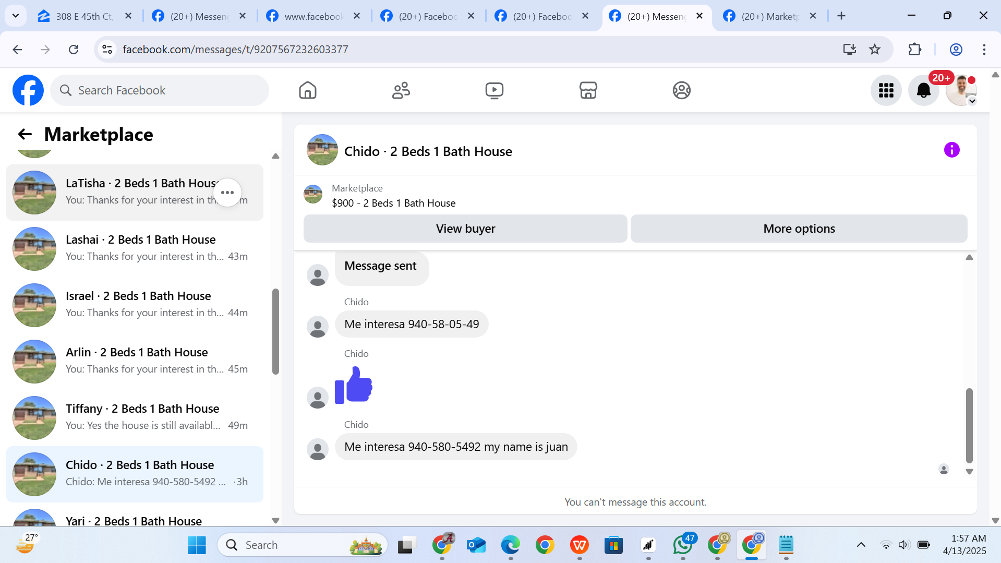
Task: Click the Search Facebook field
Action: point(160,90)
